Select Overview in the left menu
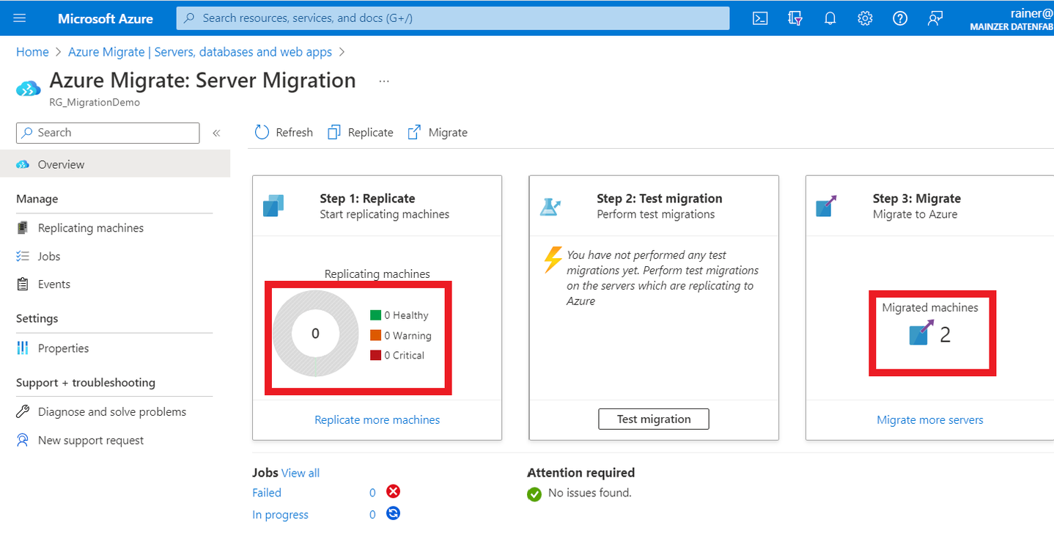This screenshot has width=1054, height=547. tap(115, 164)
